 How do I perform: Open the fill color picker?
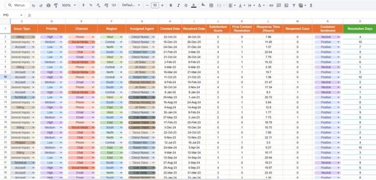pos(203,5)
